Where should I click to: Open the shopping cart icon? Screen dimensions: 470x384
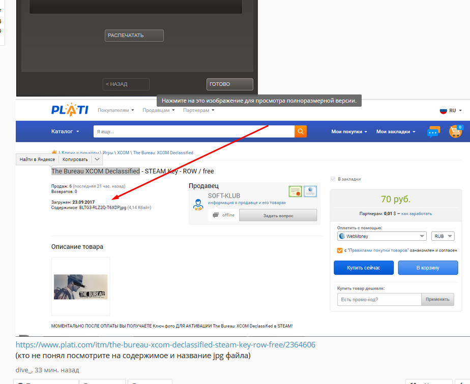point(456,132)
